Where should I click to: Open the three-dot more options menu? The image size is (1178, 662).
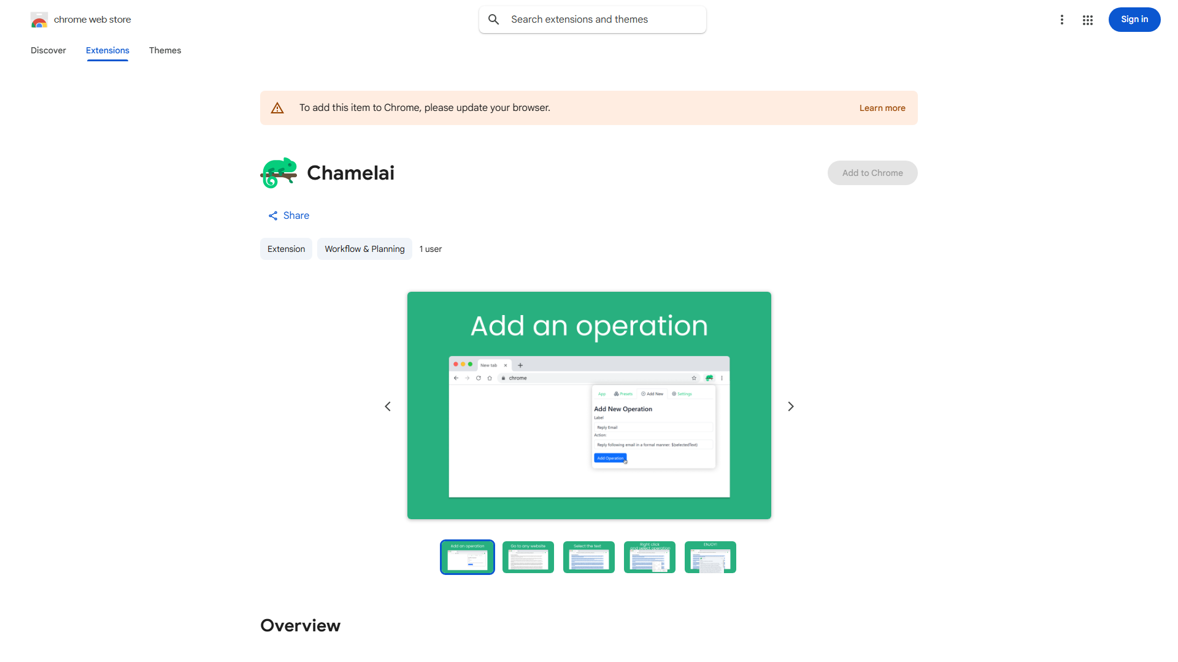tap(1061, 20)
